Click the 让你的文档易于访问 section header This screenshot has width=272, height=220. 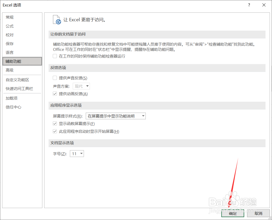[x=157, y=34]
